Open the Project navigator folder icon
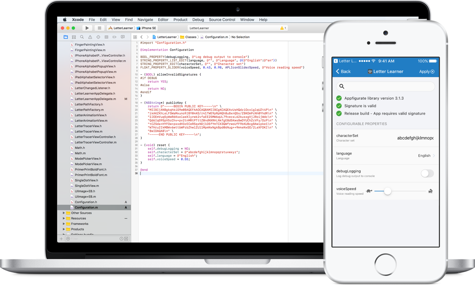Screen dimensions: 475x286 [x=66, y=37]
